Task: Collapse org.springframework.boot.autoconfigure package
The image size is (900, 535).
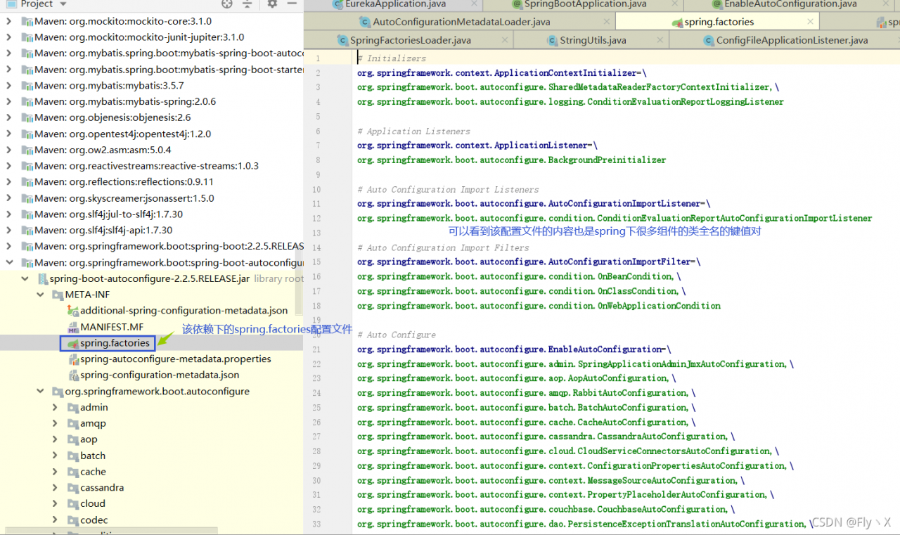Action: [40, 391]
